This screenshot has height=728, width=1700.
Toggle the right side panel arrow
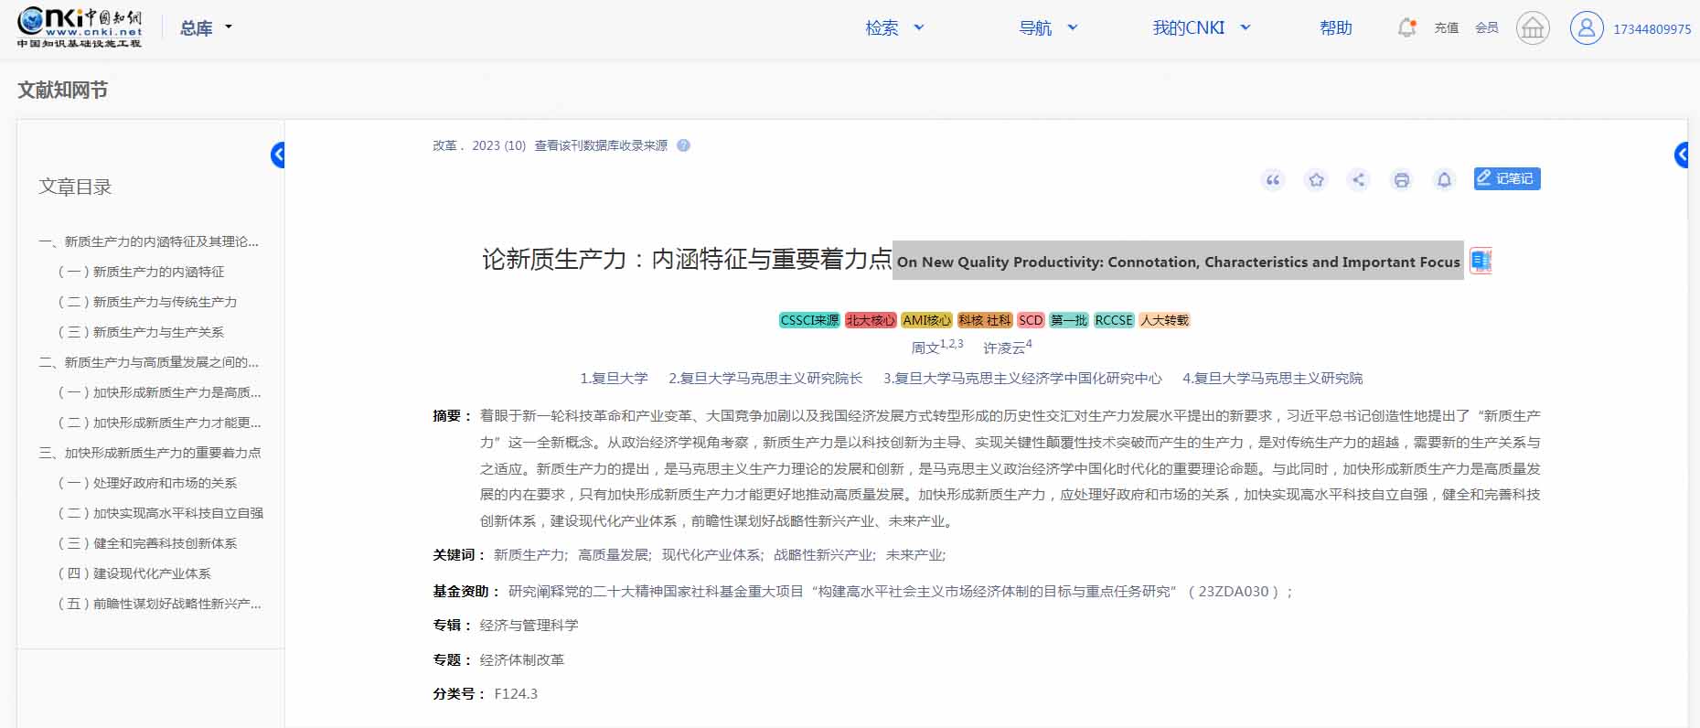(x=1681, y=155)
